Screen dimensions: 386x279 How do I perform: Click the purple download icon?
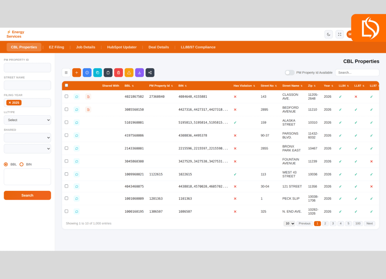coord(139,73)
